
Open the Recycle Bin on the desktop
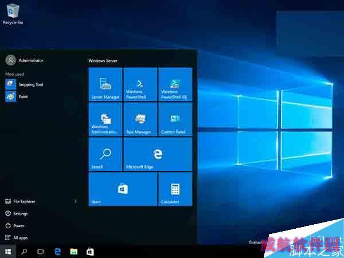click(13, 13)
